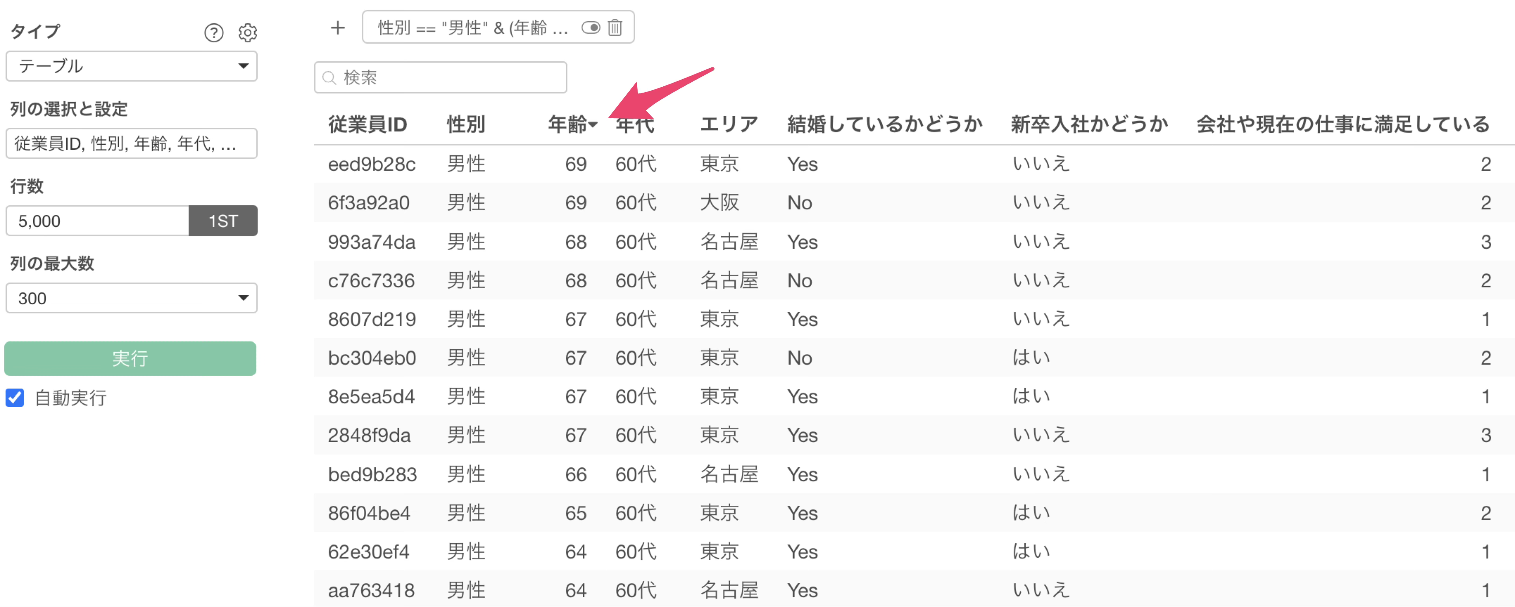Open the chart settings gear icon

[248, 33]
